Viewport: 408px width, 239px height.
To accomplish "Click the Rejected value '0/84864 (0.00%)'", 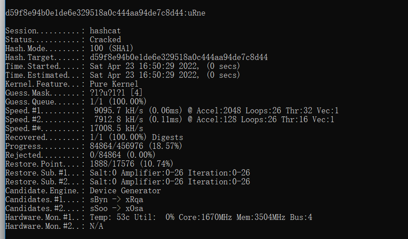I will [123, 155].
